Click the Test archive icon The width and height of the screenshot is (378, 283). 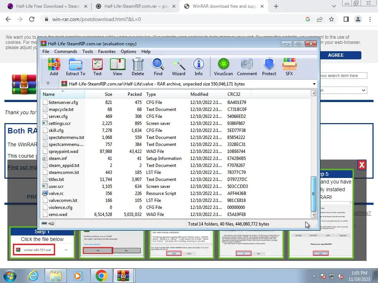(97, 67)
